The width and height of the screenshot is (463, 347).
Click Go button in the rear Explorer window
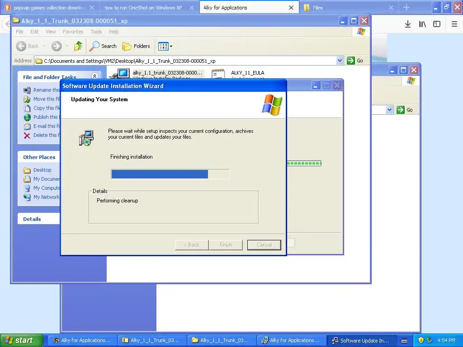[405, 110]
